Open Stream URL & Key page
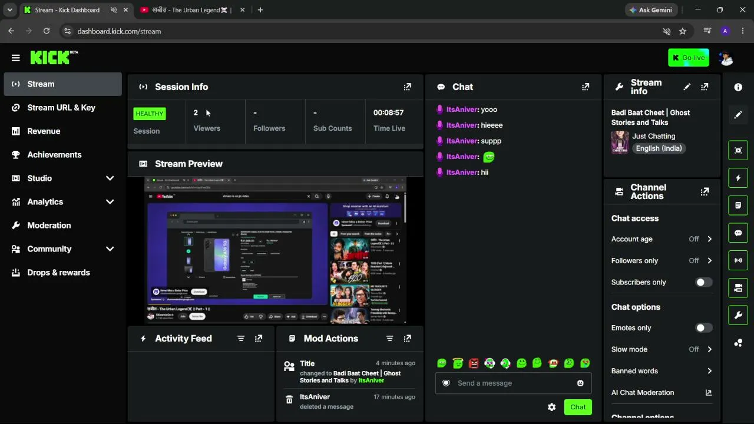 [x=62, y=108]
